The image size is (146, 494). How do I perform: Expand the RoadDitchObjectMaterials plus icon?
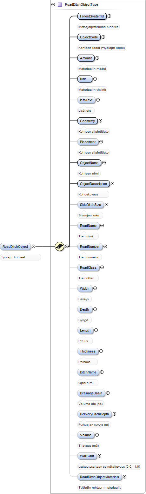coord(124,477)
